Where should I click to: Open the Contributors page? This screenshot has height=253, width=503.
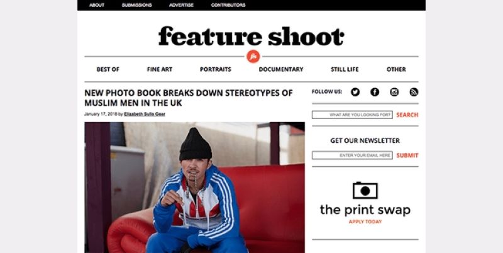tap(228, 5)
